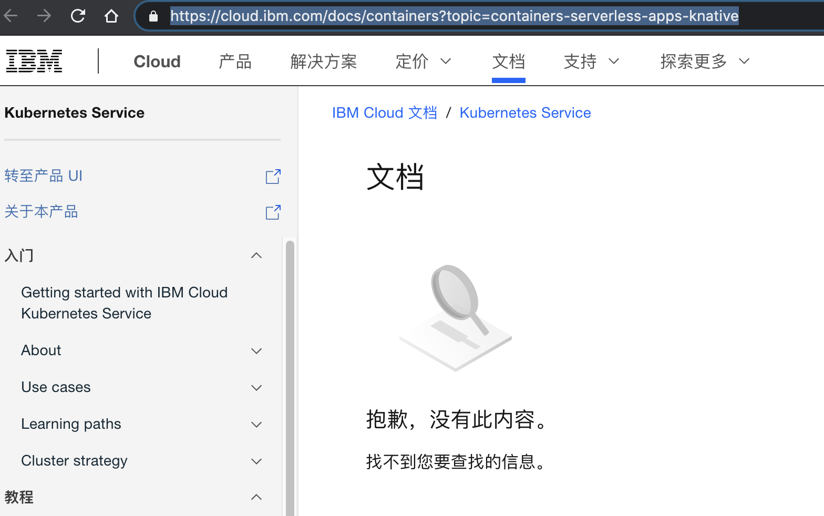Open the Kubernetes Service breadcrumb link
This screenshot has height=516, width=824.
click(x=525, y=112)
